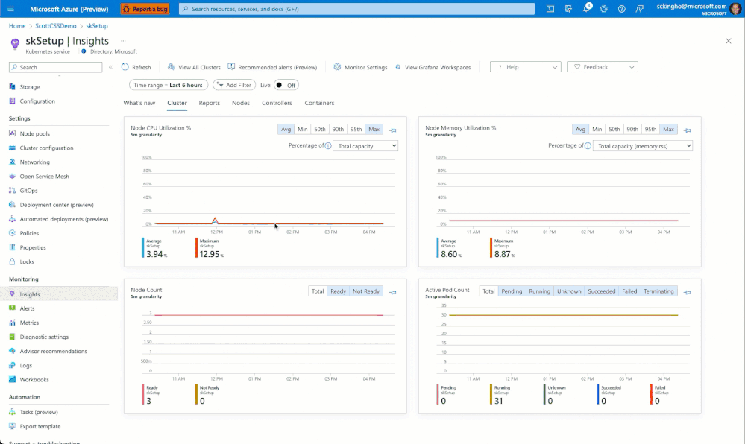Toggle the Live data switch

(x=286, y=86)
